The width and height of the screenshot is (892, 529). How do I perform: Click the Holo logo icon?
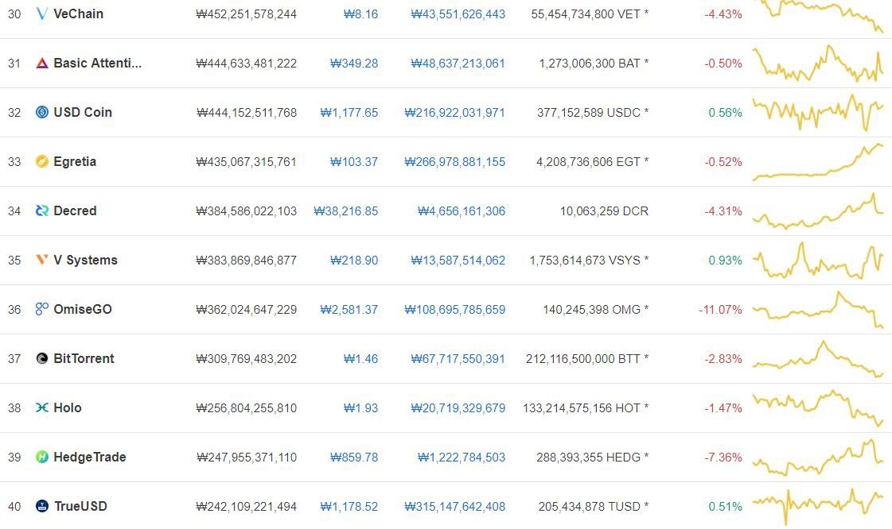pos(41,407)
